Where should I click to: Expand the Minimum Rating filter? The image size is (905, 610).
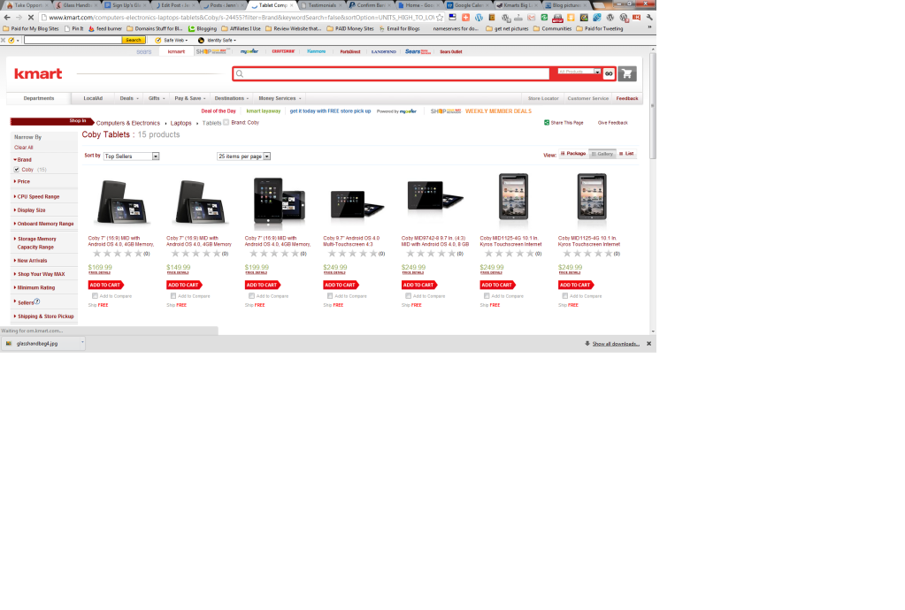tap(35, 287)
